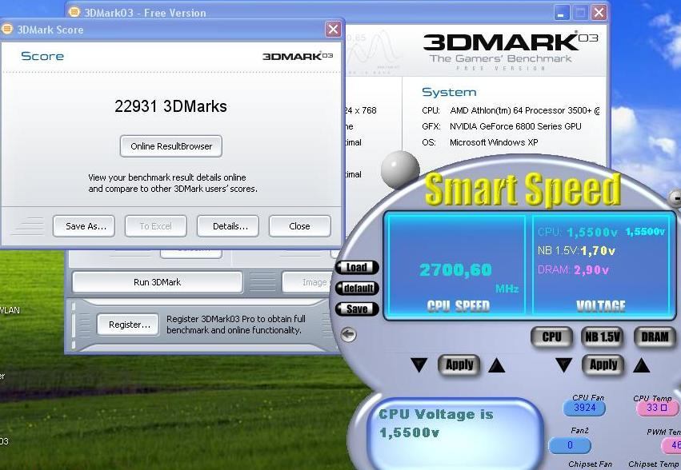681x470 pixels.
Task: Register 3DMark03 Pro
Action: 128,325
